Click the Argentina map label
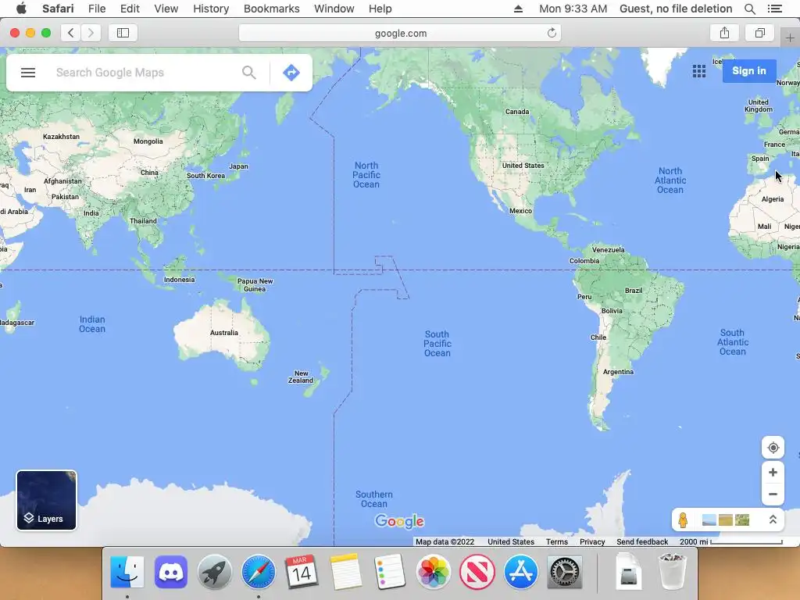The width and height of the screenshot is (800, 600). click(618, 372)
